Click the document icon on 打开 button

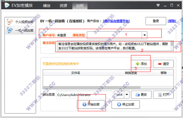coord(160,95)
